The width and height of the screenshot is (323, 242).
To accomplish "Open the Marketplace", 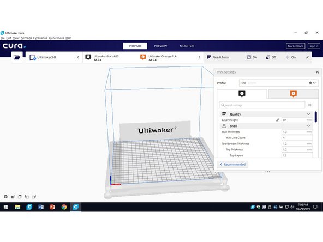I will click(x=295, y=46).
